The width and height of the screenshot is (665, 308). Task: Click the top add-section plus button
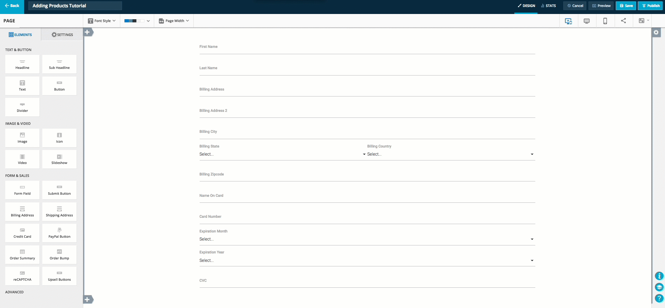point(88,32)
